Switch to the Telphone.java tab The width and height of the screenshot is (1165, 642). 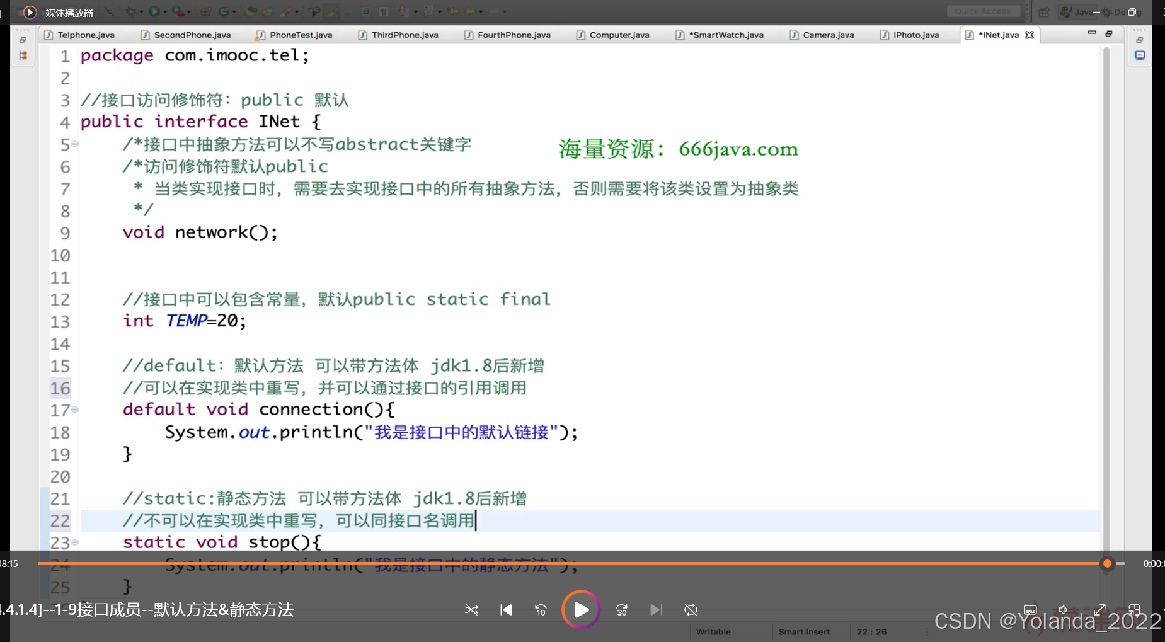(79, 35)
